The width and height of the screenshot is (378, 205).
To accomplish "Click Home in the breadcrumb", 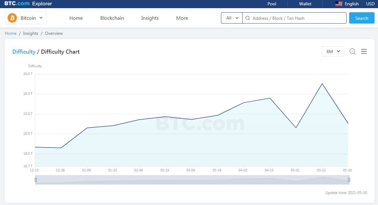I will pyautogui.click(x=11, y=33).
